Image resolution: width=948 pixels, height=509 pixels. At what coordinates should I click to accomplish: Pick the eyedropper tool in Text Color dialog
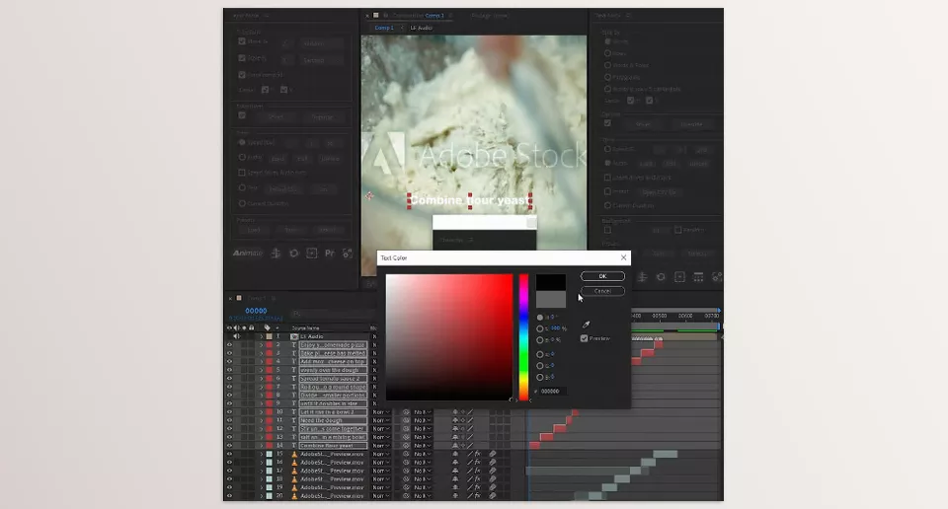click(x=586, y=325)
